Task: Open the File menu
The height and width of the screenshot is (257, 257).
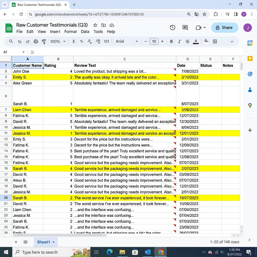Action: click(20, 32)
